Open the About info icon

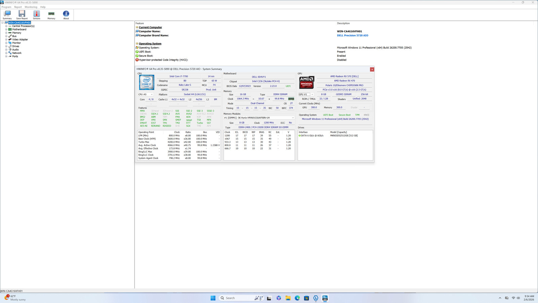66,13
